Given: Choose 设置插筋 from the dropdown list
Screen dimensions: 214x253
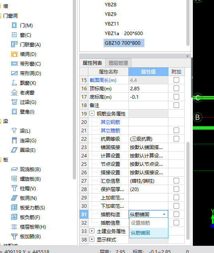Looking at the screenshot, I should pos(148,223).
